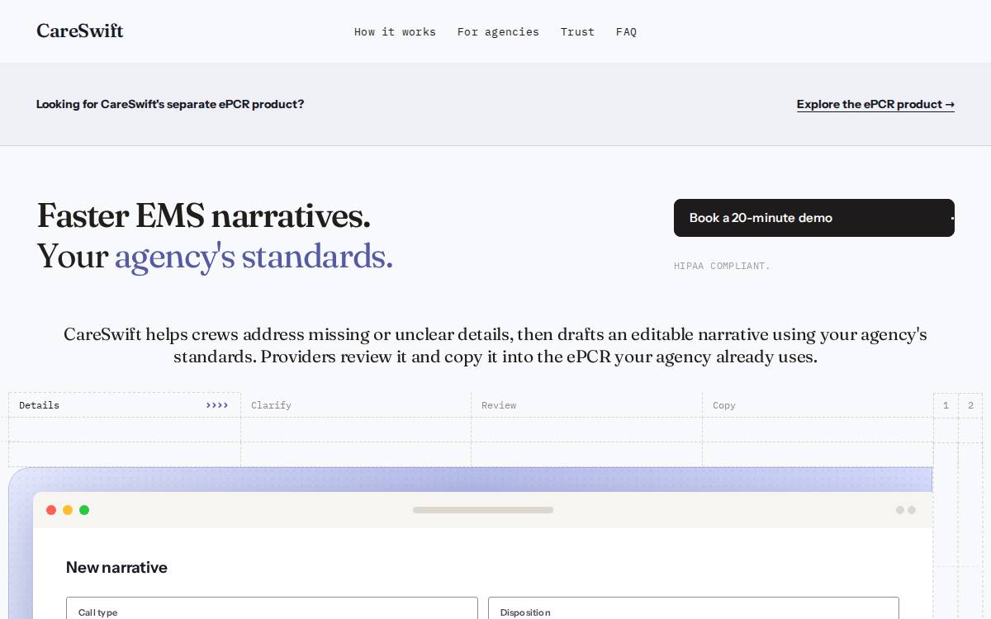Select the Details step tab
This screenshot has width=991, height=619.
coord(125,405)
